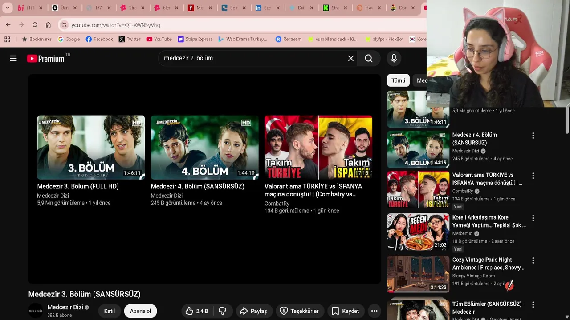The image size is (570, 320).
Task: Dislike the video
Action: 222,311
